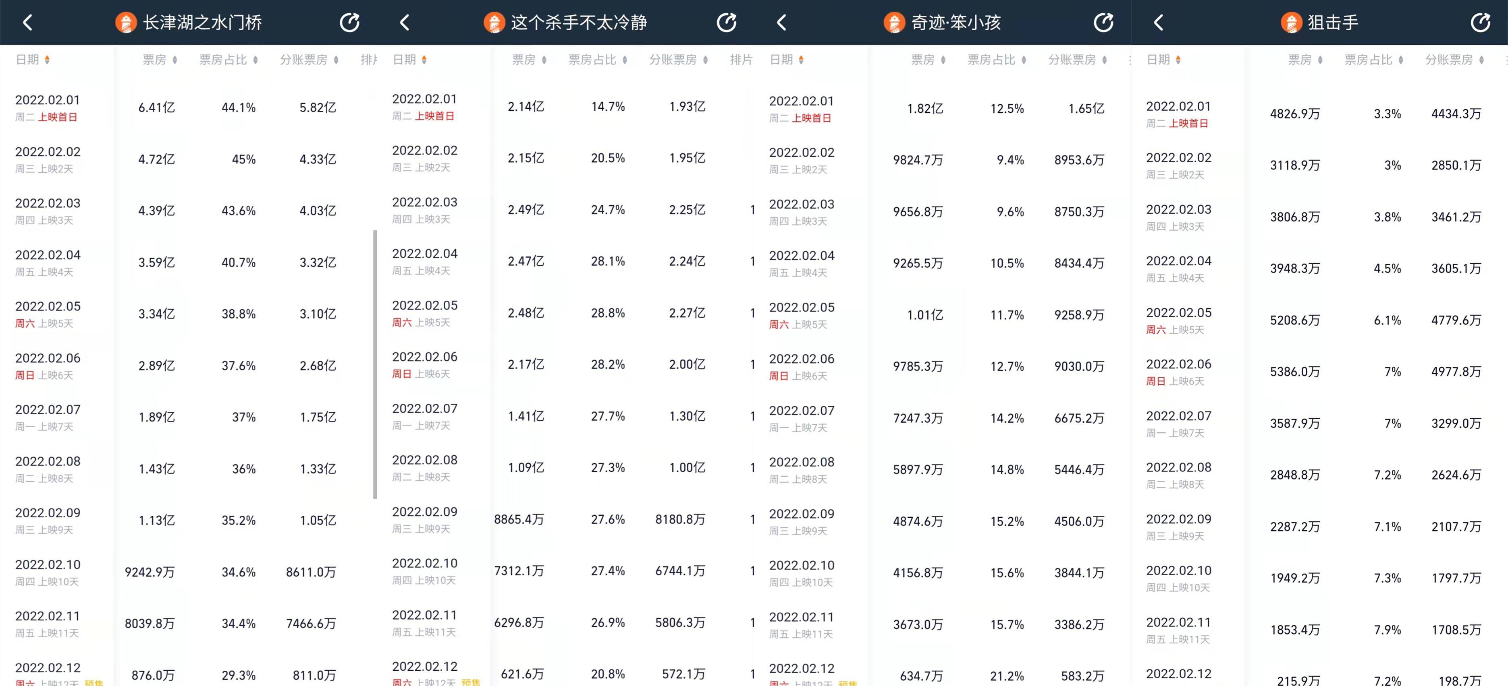
Task: Sort 这个杀手不太冷静 table by 票房占比
Action: click(598, 60)
